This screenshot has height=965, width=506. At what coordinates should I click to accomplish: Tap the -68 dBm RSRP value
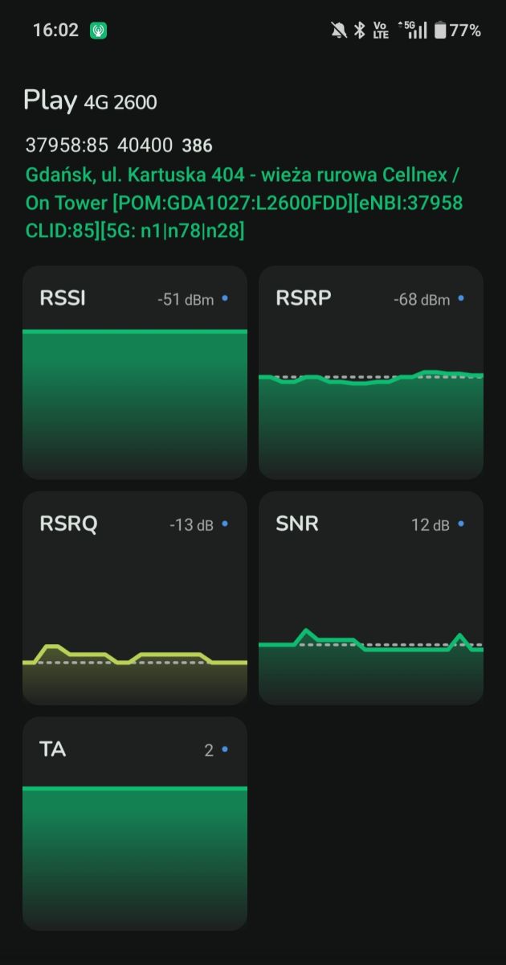tap(422, 299)
